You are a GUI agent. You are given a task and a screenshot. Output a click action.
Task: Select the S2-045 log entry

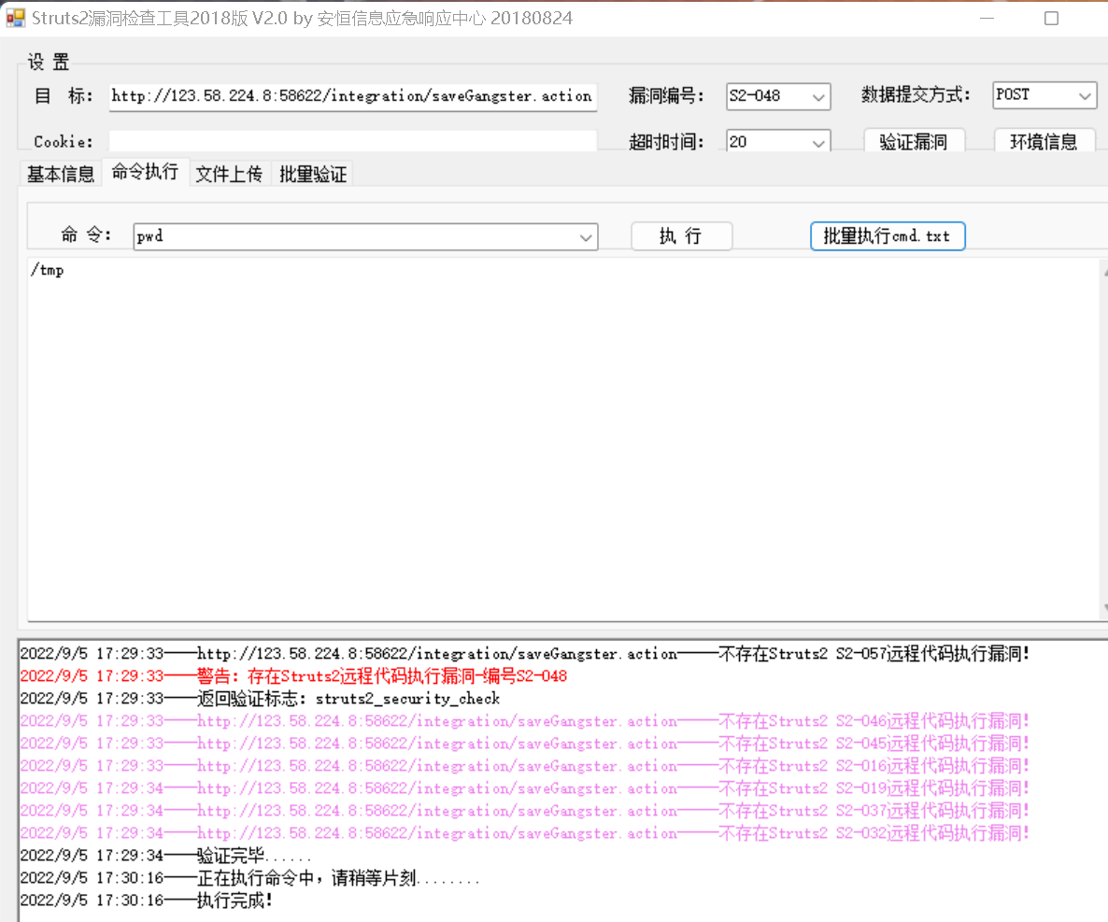(x=524, y=744)
